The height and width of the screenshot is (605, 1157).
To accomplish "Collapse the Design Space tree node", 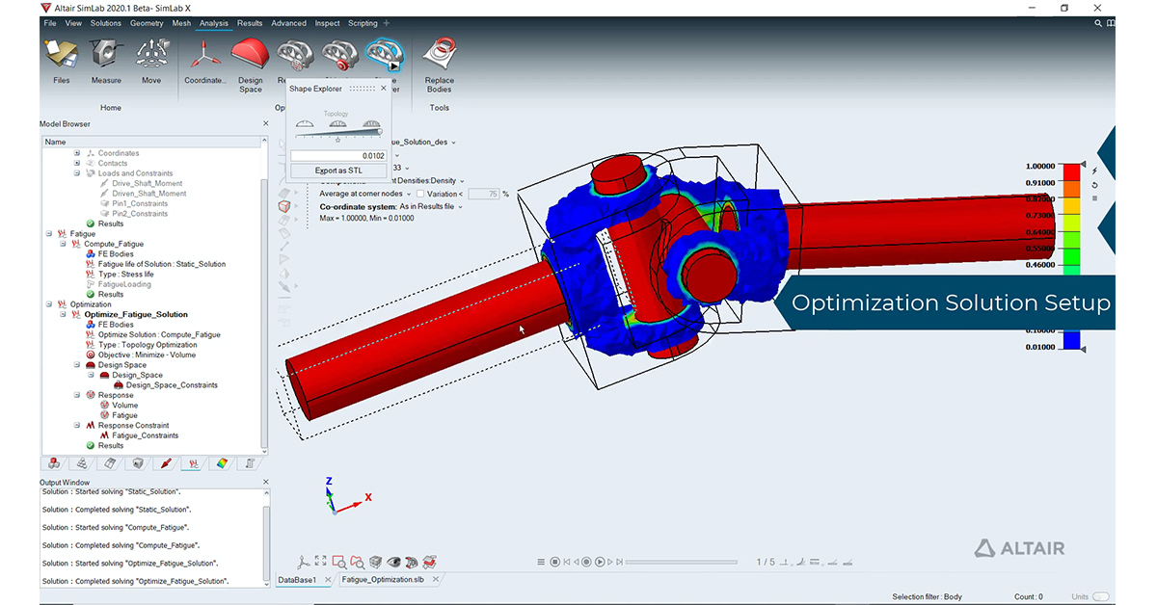I will pos(77,365).
